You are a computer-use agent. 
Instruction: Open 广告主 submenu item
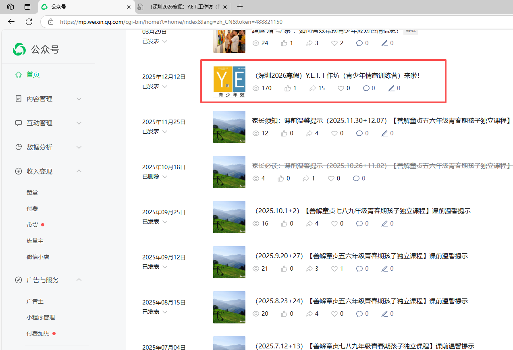click(35, 301)
